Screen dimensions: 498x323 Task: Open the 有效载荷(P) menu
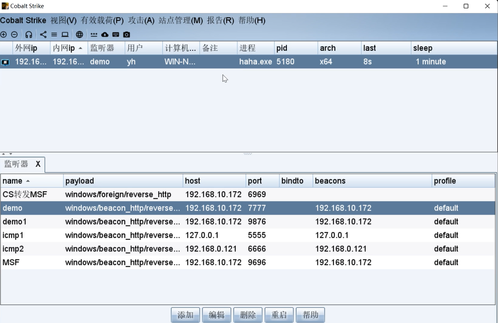click(102, 20)
